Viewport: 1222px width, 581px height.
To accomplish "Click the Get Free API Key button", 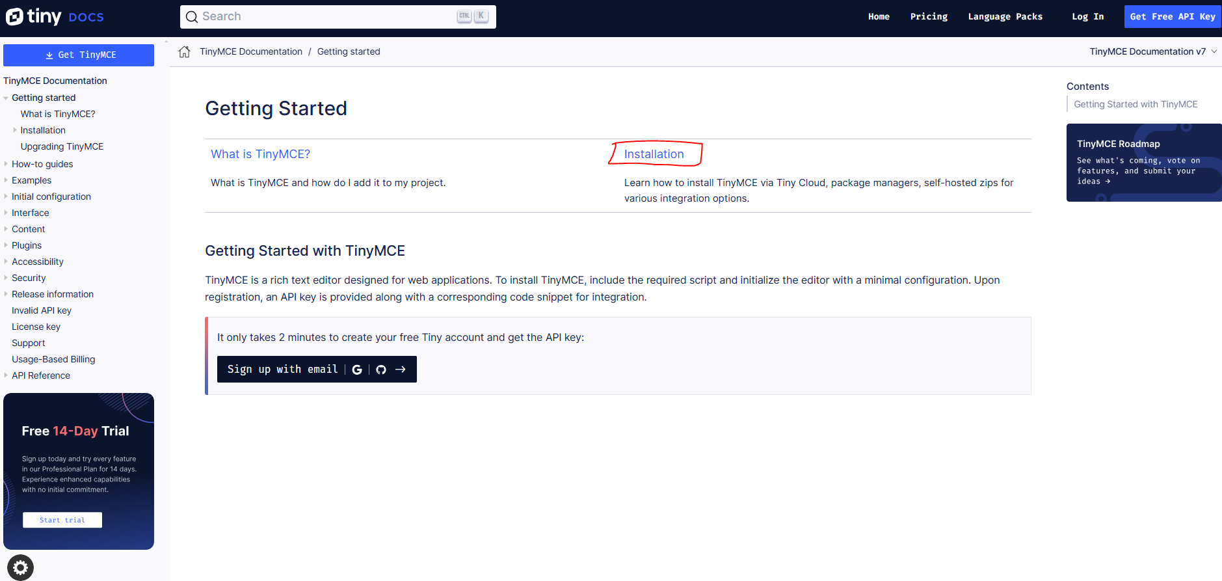I will (x=1173, y=17).
